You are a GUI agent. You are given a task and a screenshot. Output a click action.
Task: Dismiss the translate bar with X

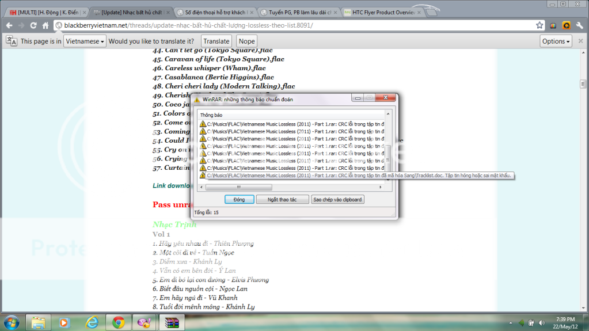point(581,41)
